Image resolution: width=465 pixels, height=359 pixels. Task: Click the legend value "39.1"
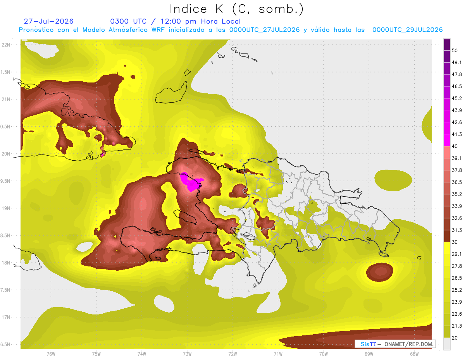click(457, 158)
